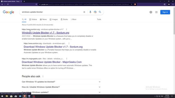The width and height of the screenshot is (175, 98).
Task: Open the notification center icon
Action: (x=172, y=96)
